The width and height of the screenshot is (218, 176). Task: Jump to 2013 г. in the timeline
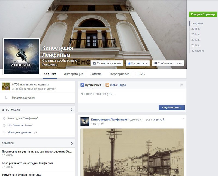[195, 40]
